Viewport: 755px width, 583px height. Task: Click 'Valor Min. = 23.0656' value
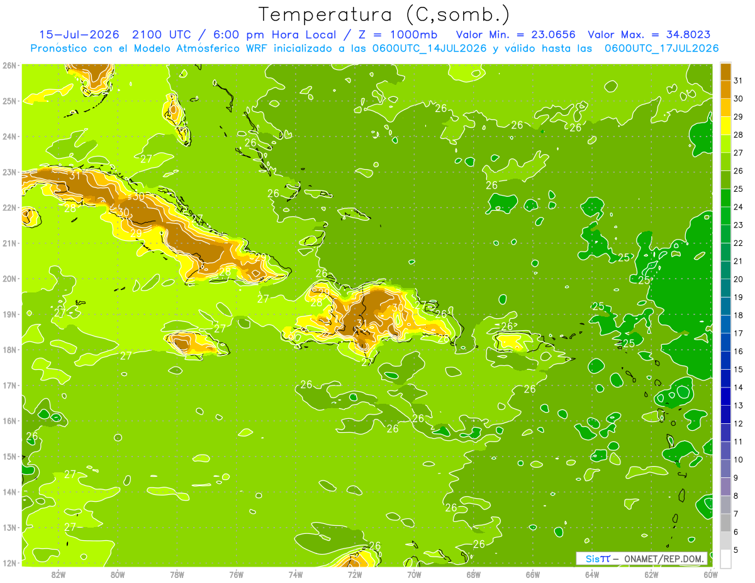(x=515, y=35)
